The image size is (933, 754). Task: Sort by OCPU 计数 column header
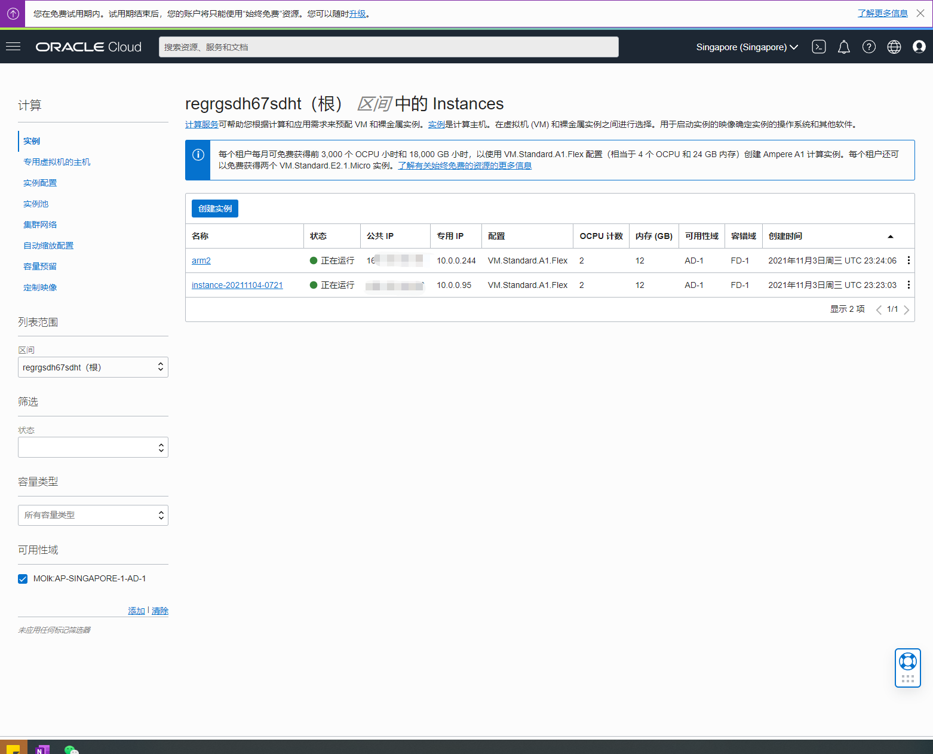(x=601, y=236)
